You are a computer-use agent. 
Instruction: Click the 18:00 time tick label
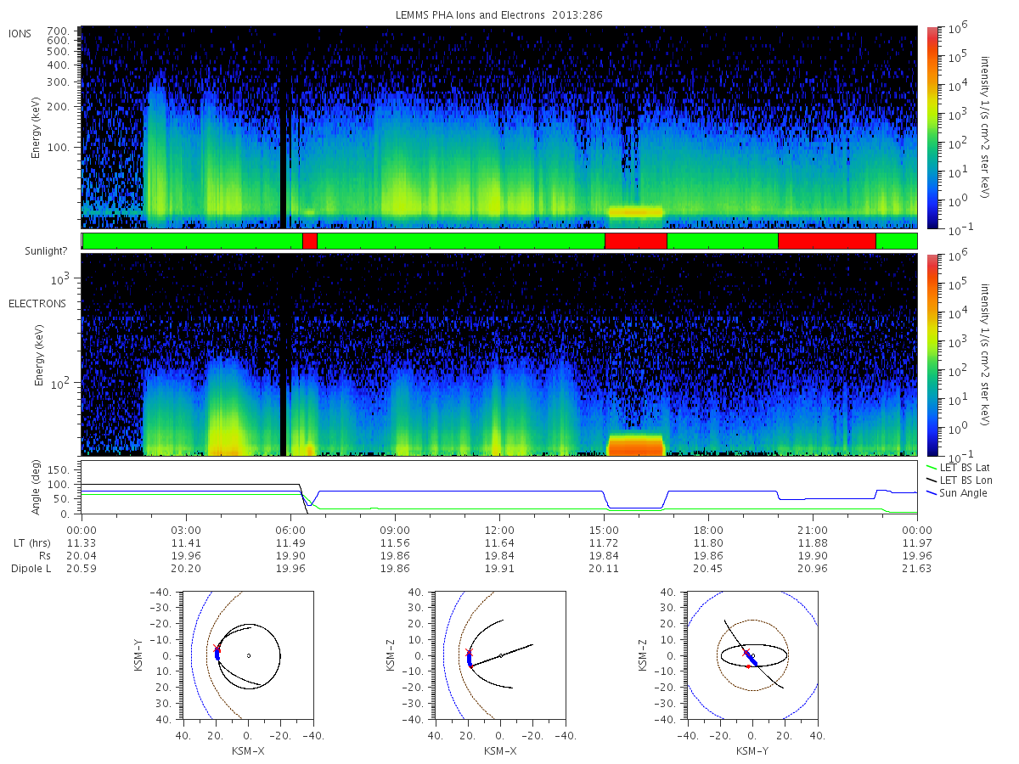pos(708,530)
